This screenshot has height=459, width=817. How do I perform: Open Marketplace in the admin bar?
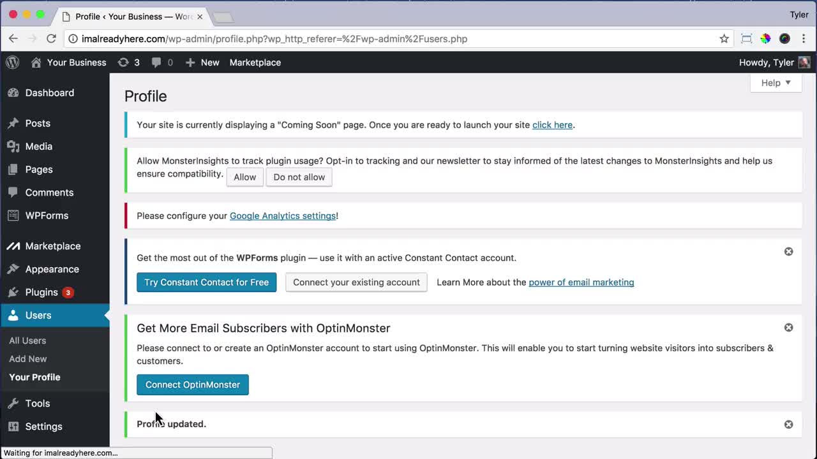point(255,62)
